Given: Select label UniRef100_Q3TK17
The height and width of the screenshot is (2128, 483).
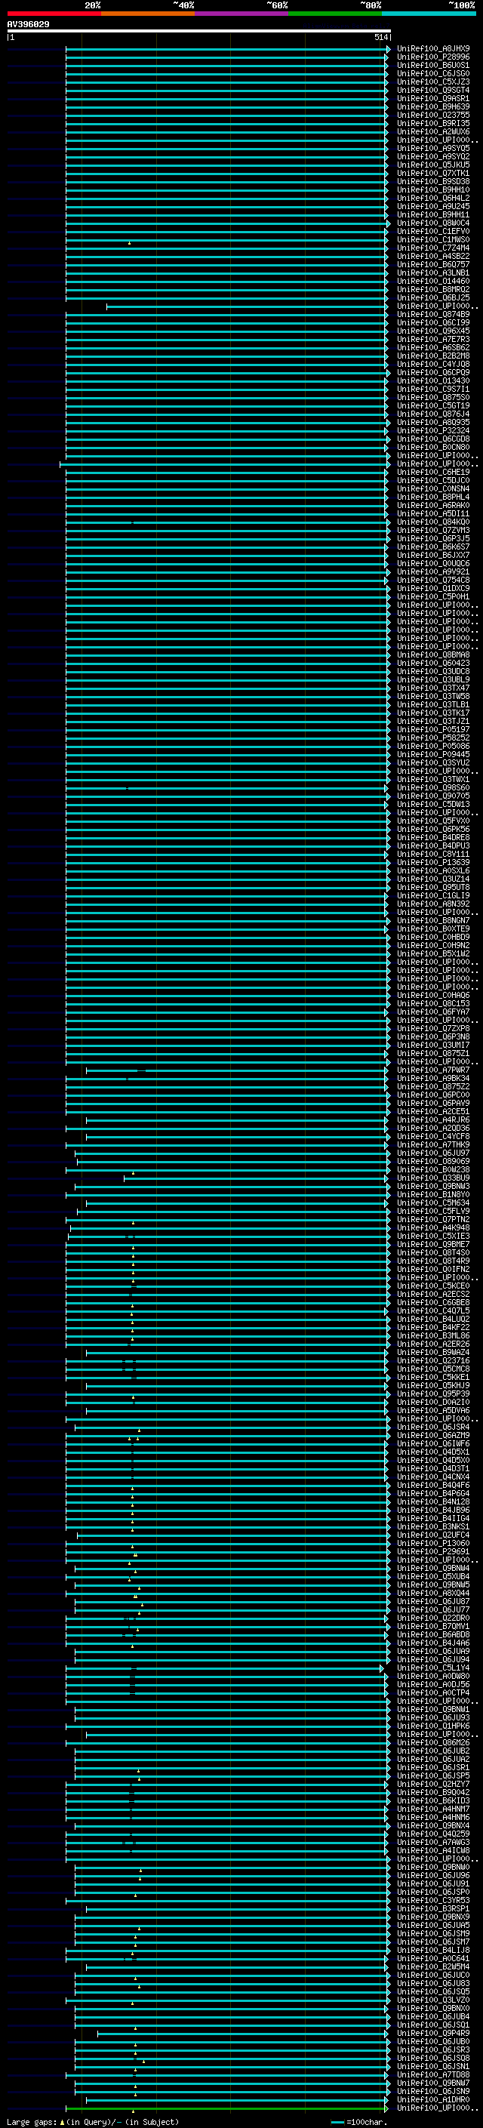Looking at the screenshot, I should click(433, 712).
